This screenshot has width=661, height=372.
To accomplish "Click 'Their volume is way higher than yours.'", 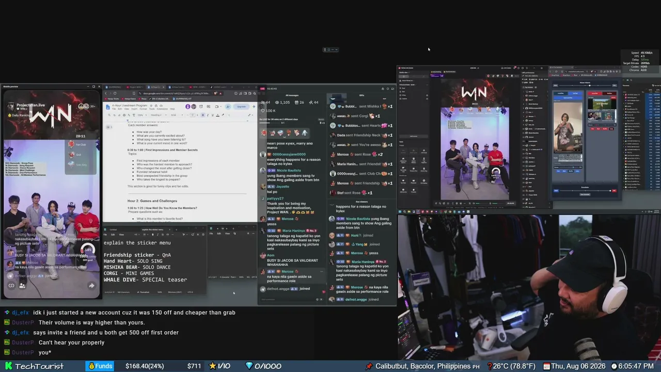I will point(91,322).
